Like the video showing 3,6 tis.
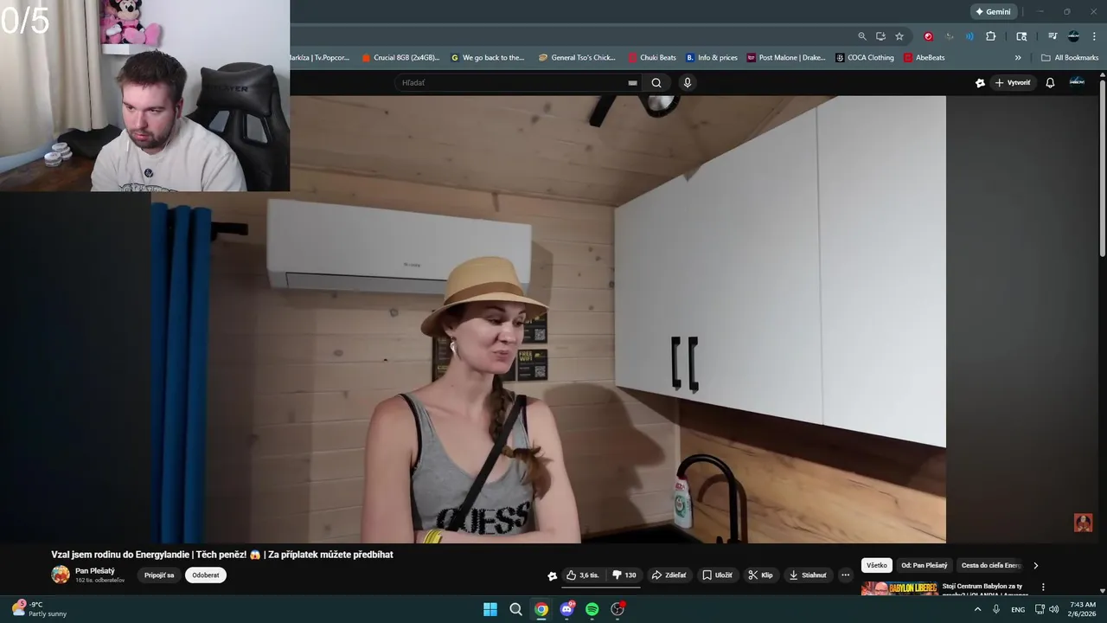Screen dimensions: 1107x623 (x=583, y=575)
